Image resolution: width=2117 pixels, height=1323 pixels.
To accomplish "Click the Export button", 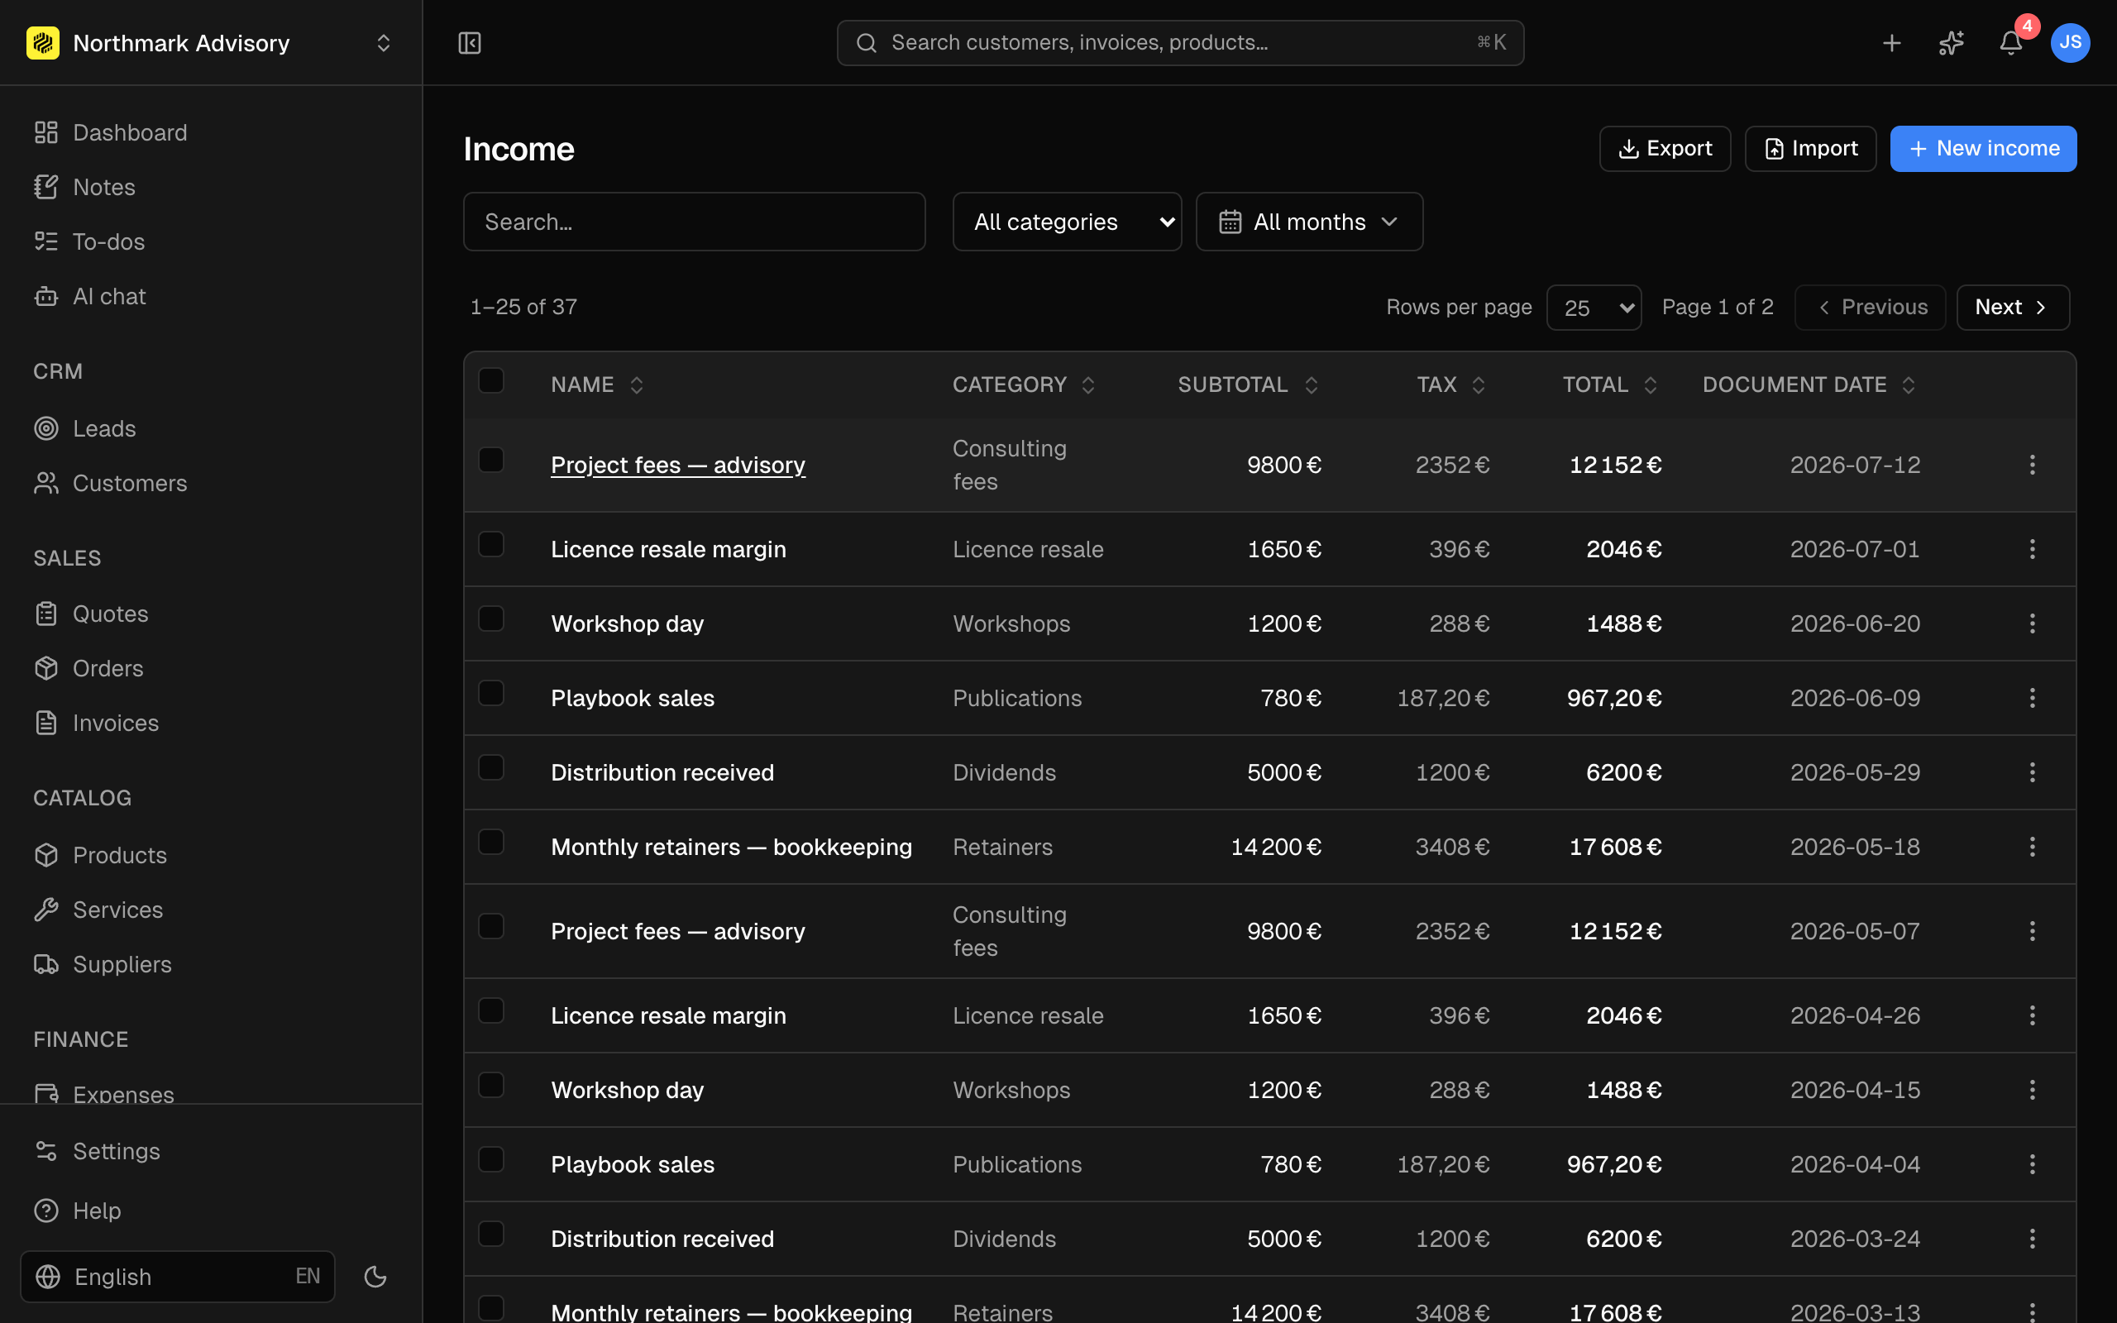I will [1665, 149].
